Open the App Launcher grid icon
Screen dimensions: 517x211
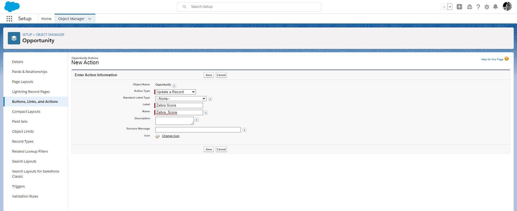pyautogui.click(x=9, y=19)
